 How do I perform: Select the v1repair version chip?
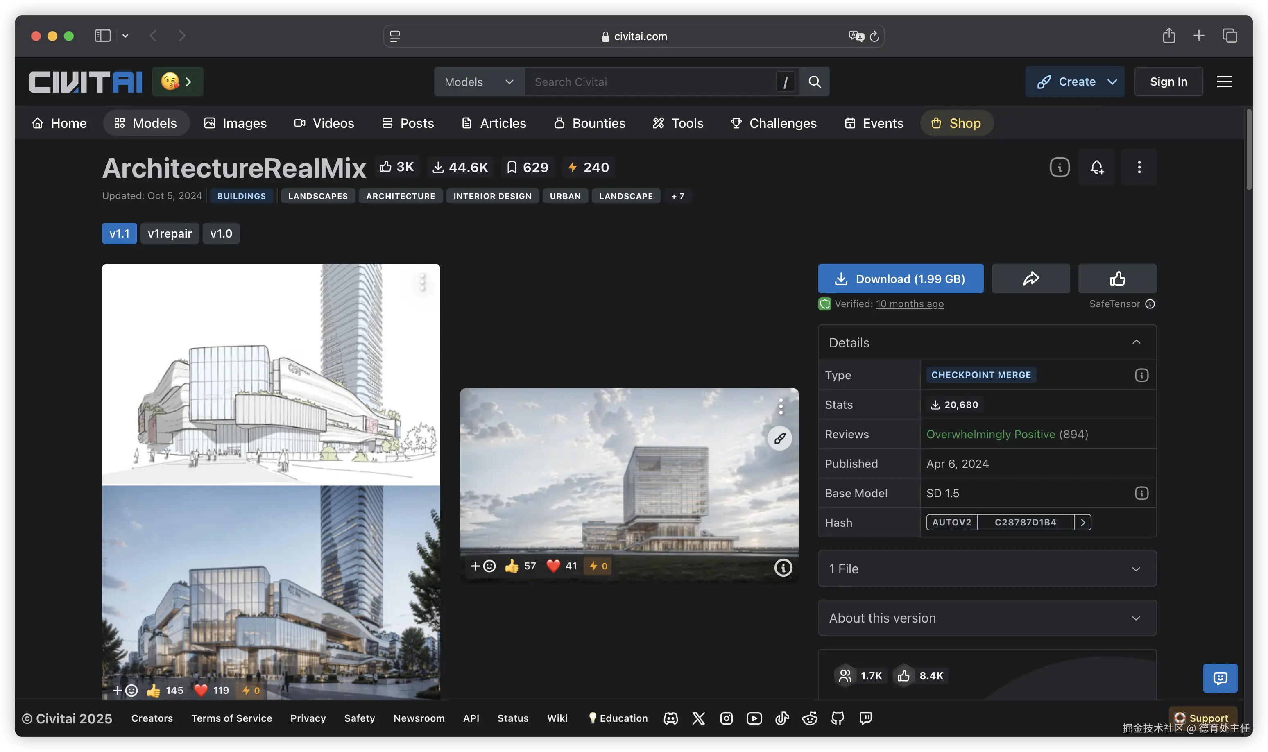[170, 233]
